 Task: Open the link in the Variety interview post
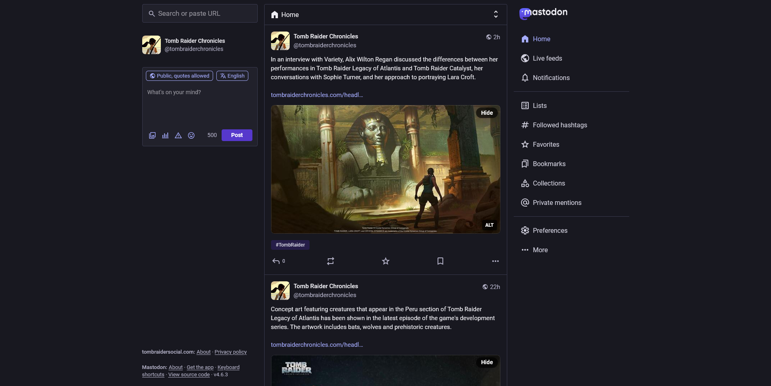click(317, 95)
